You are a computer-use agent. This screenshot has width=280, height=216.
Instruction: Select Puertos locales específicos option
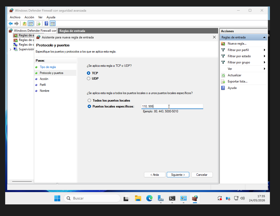(x=89, y=106)
